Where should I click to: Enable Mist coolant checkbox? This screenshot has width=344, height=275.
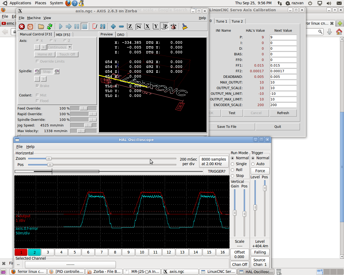click(x=37, y=95)
